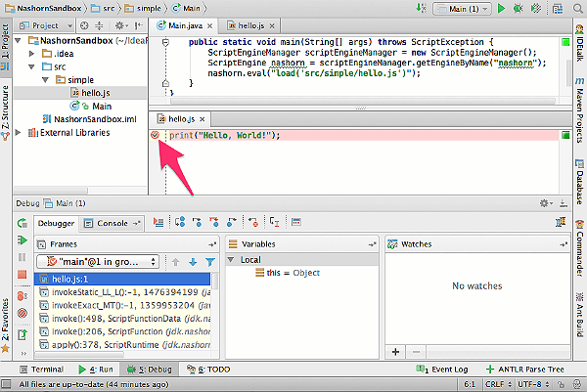Open the thread selector "main"@1 dropdown
Viewport: 587px width, 392px height.
click(x=99, y=262)
